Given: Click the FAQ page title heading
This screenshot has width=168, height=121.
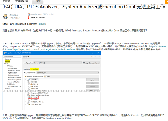Looking at the screenshot, I should click(84, 7).
